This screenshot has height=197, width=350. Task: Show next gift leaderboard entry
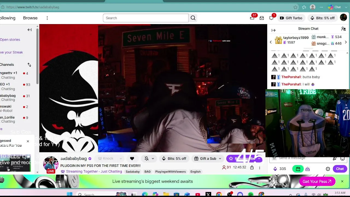(346, 42)
